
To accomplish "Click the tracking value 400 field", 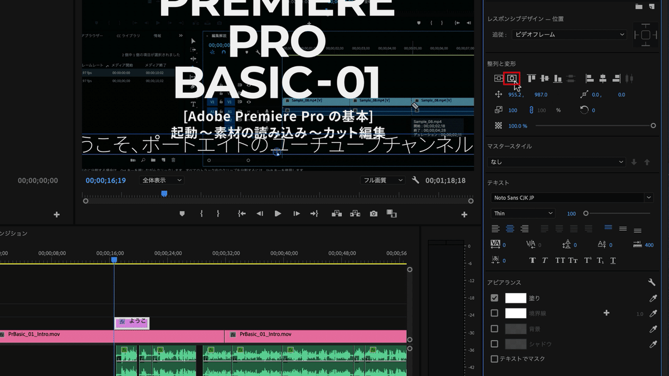I will pos(649,245).
